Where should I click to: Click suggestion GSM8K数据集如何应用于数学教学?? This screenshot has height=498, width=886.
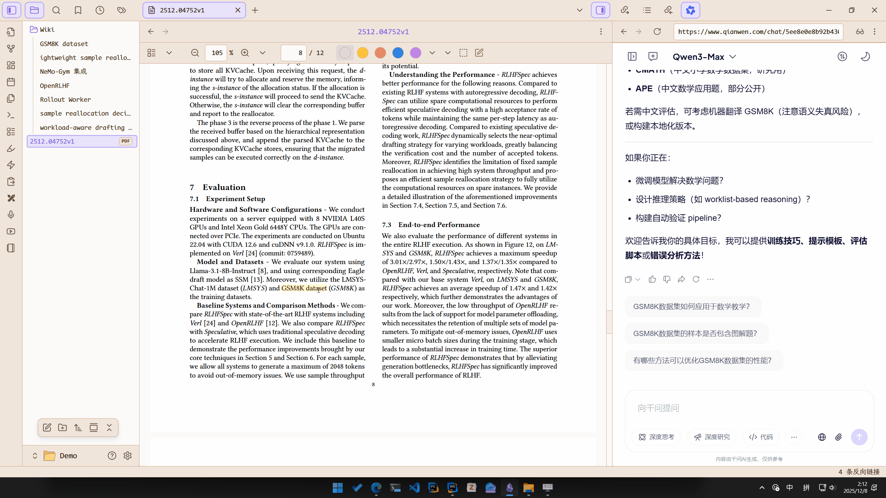tap(691, 307)
